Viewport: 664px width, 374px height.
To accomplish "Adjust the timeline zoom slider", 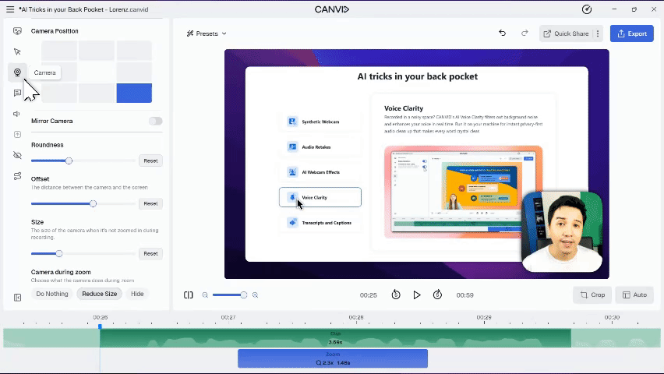I will [244, 295].
